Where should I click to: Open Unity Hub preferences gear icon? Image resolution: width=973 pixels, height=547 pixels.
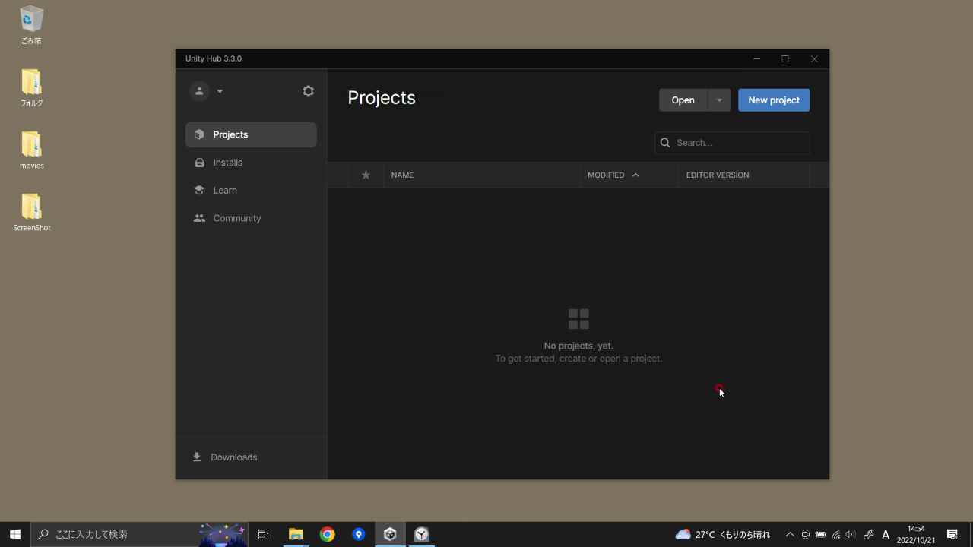[x=308, y=91]
